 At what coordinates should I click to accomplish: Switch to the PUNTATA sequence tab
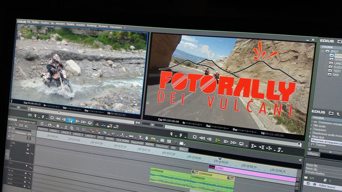(x=42, y=129)
